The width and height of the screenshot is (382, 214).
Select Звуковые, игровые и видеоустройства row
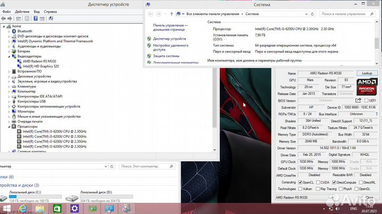[x=47, y=82]
